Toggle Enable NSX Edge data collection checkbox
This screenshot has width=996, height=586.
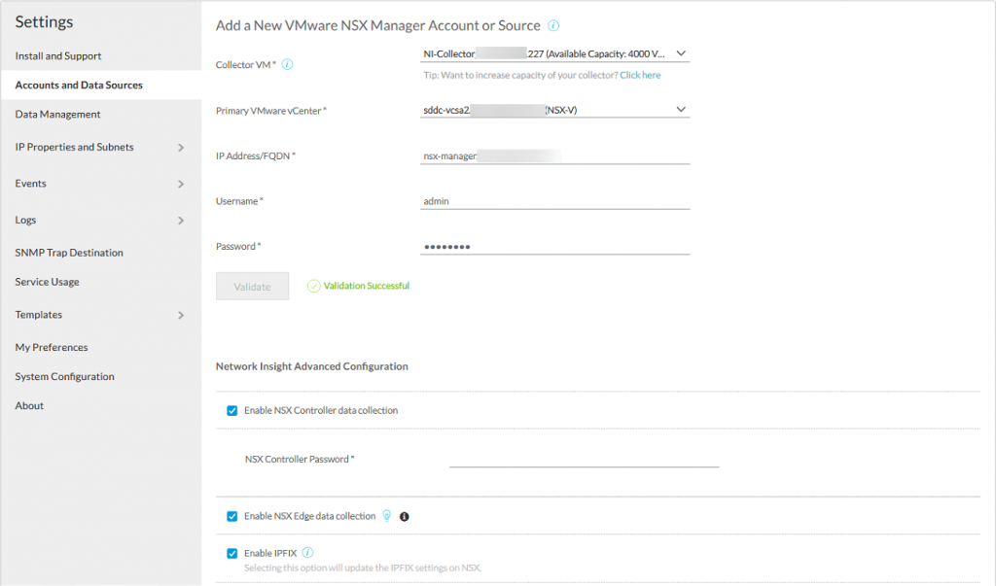tap(231, 516)
